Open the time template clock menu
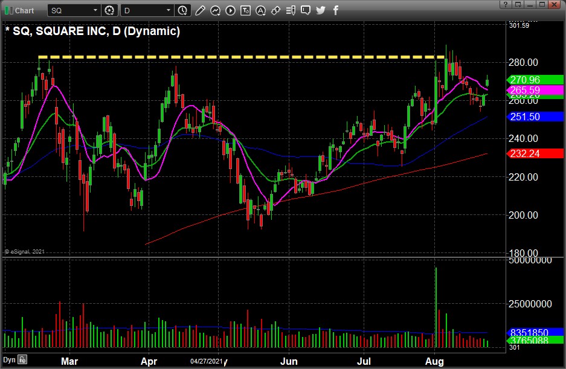This screenshot has height=369, width=566. (182, 10)
